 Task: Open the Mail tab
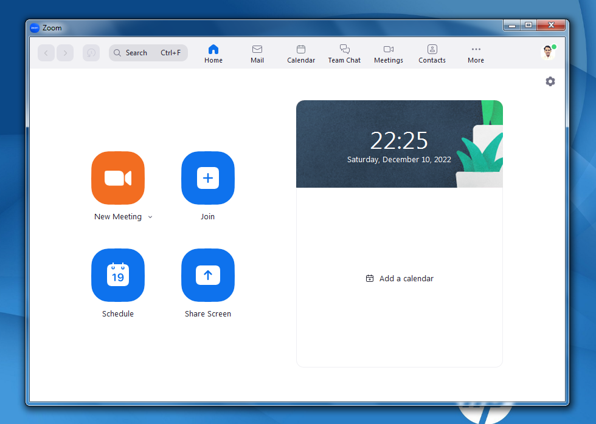(257, 53)
